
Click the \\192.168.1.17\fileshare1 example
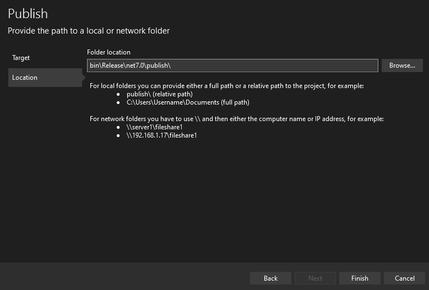[162, 135]
